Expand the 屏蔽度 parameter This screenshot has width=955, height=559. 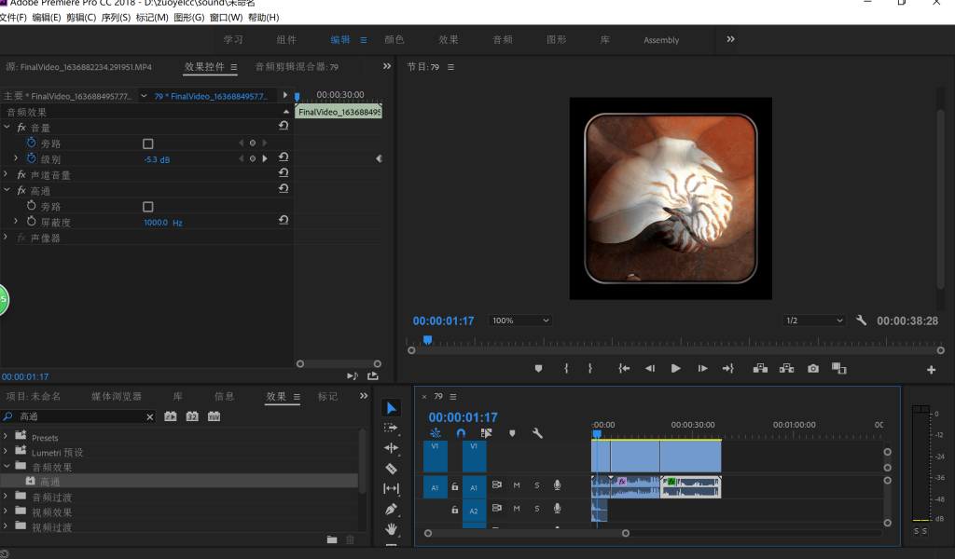pos(16,222)
